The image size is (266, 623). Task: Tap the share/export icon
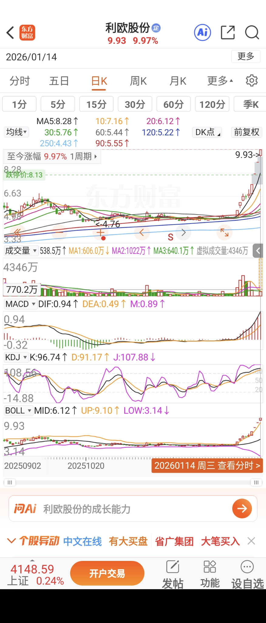pyautogui.click(x=228, y=33)
